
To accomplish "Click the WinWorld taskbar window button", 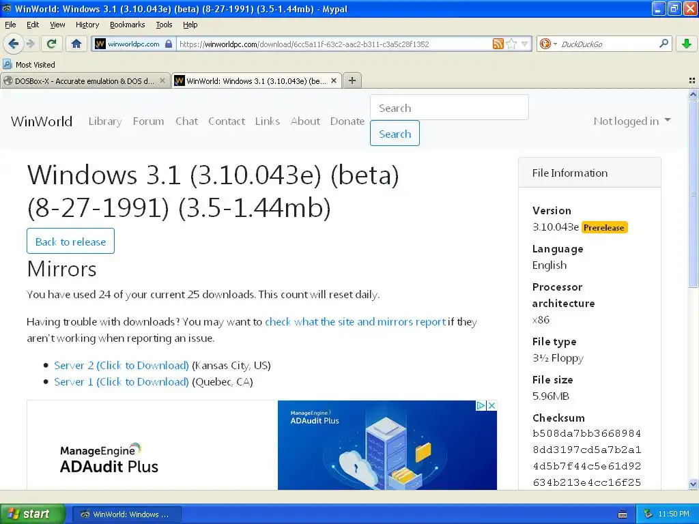I will 126,514.
